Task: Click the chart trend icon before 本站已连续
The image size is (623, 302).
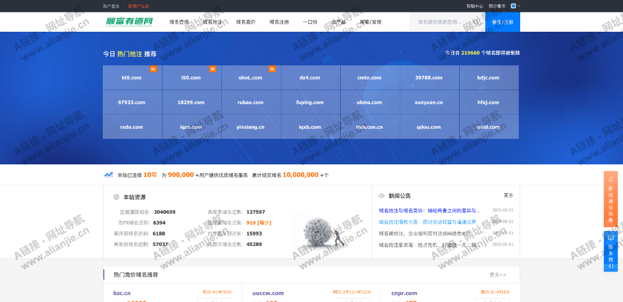Action: [108, 175]
